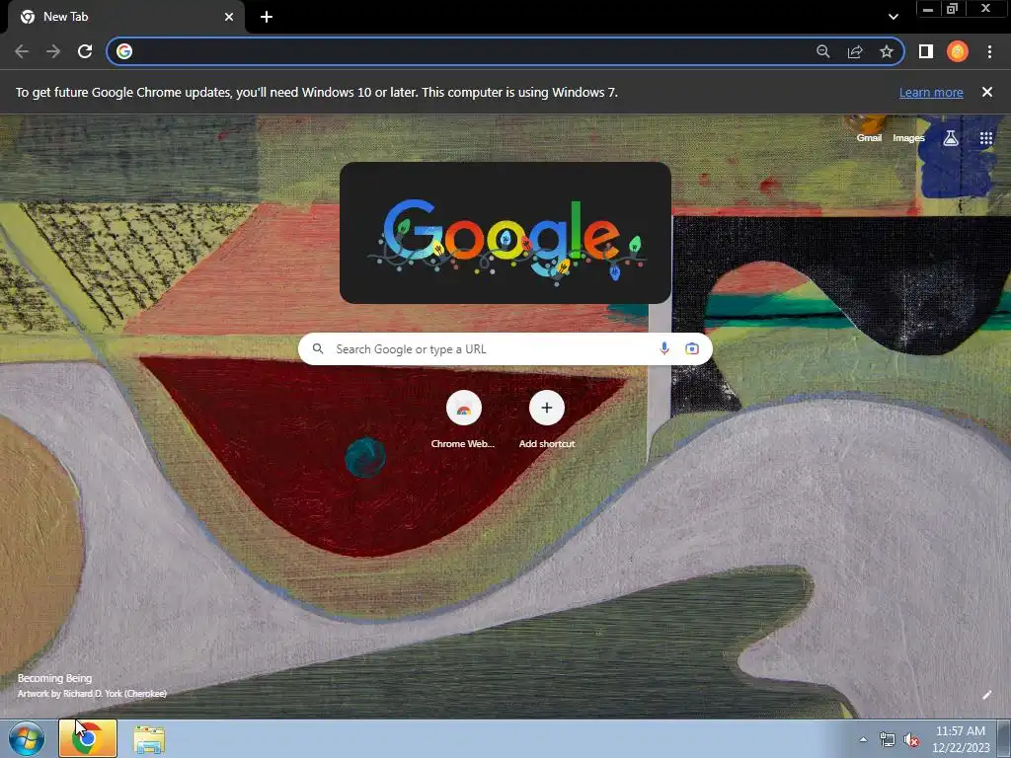Select the New Tab tab
The width and height of the screenshot is (1011, 758).
tap(126, 17)
